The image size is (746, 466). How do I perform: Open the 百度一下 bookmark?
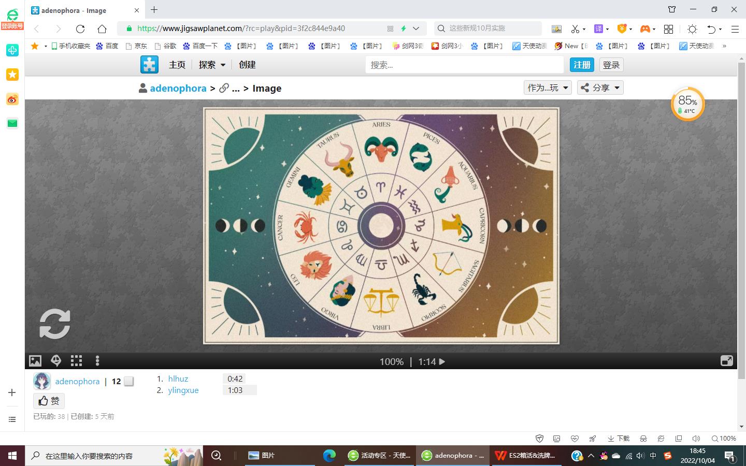(200, 46)
